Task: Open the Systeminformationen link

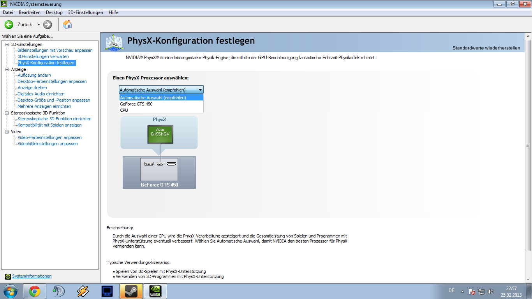Action: 32,276
